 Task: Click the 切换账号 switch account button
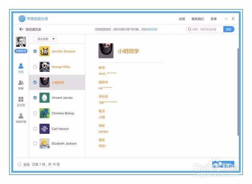click(21, 51)
